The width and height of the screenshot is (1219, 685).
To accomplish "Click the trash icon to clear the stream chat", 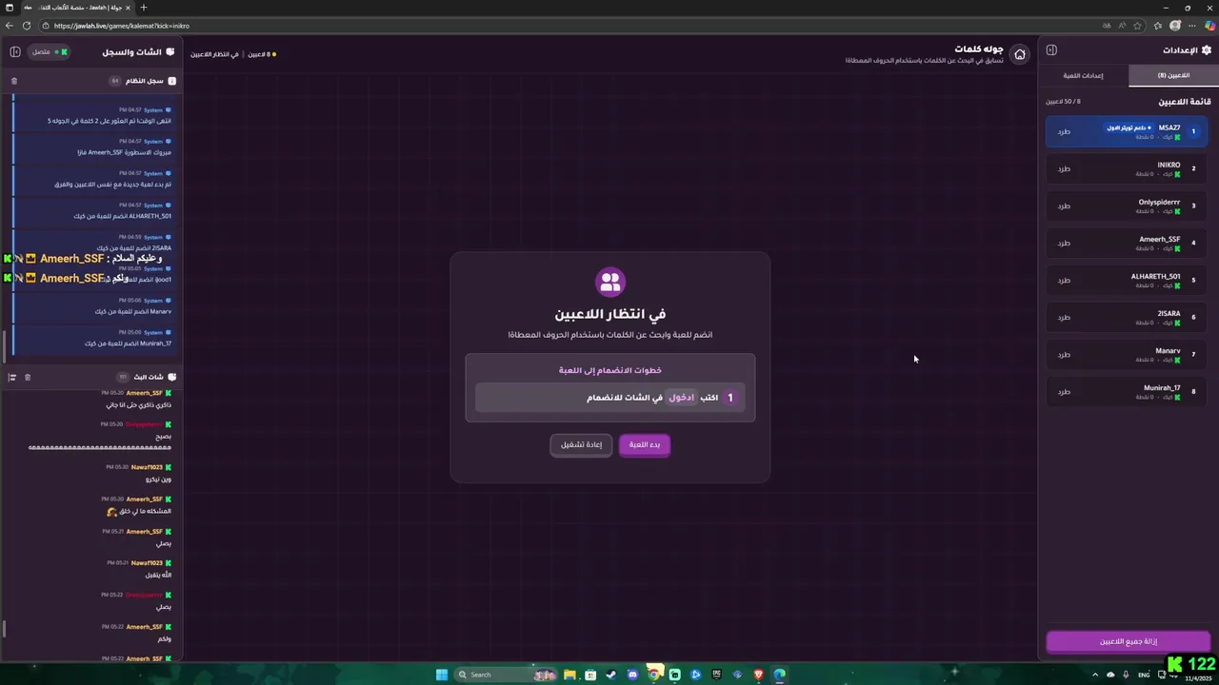I will 27,378.
